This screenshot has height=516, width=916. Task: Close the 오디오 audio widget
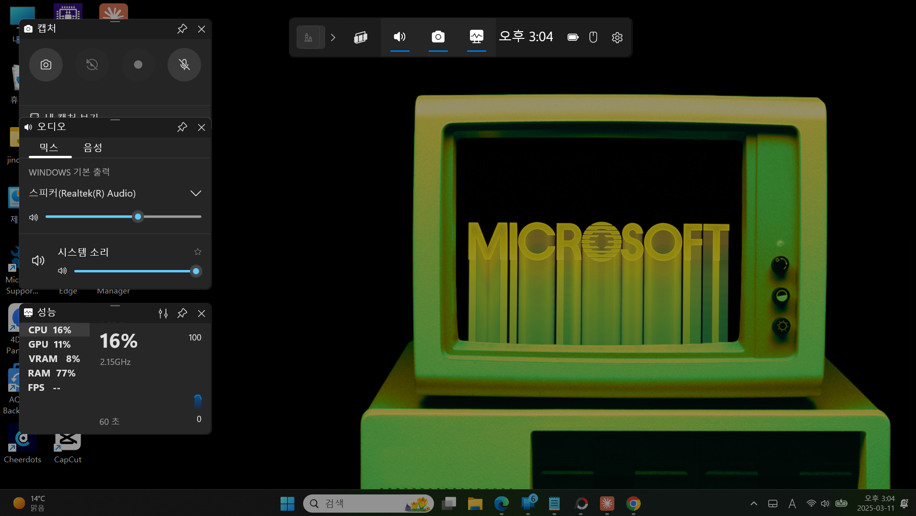201,127
